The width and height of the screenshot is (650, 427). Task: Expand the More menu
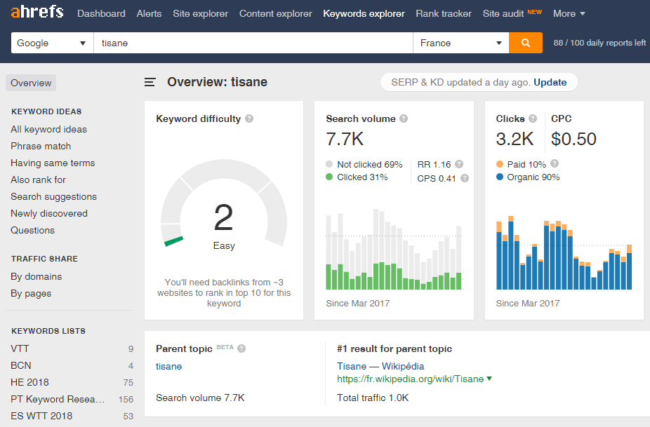[569, 13]
